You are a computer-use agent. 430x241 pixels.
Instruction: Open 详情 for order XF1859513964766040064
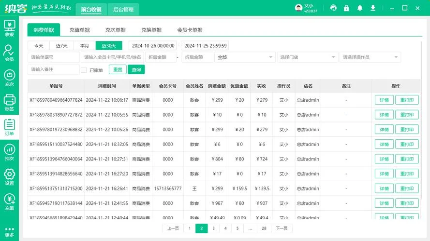point(384,159)
